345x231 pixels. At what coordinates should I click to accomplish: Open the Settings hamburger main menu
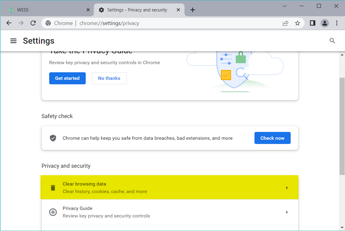[x=13, y=41]
